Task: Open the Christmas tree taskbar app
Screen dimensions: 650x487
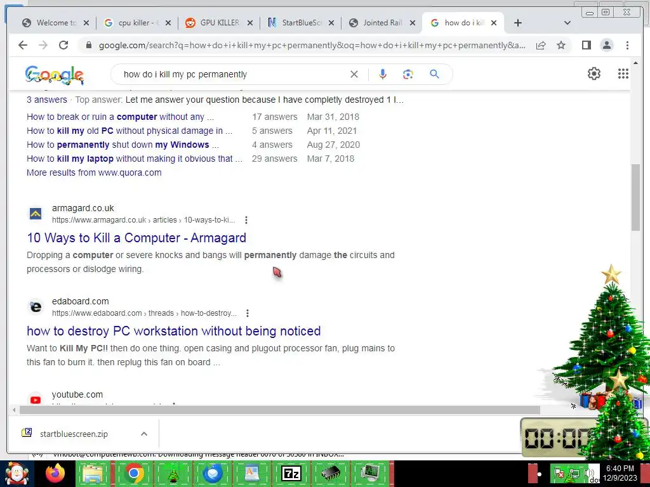Action: pyautogui.click(x=173, y=473)
